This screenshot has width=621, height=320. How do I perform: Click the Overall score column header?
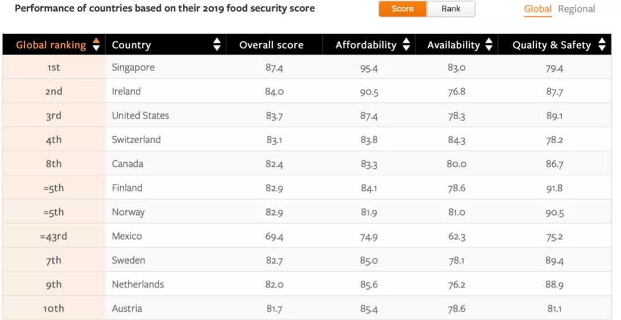coord(271,45)
